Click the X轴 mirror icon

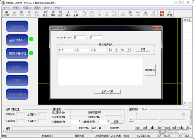click(x=99, y=14)
